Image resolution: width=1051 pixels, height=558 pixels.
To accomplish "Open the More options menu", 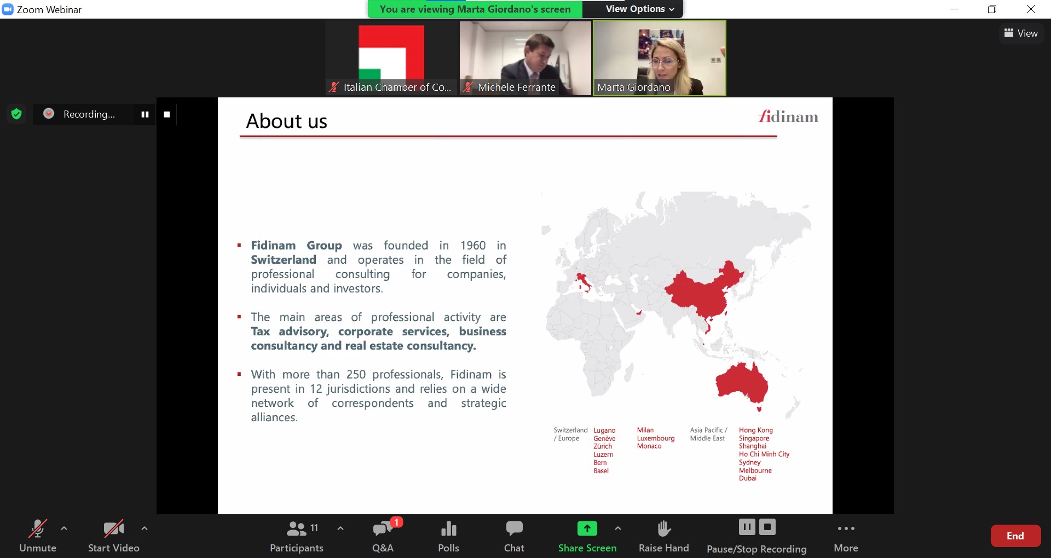I will [846, 536].
